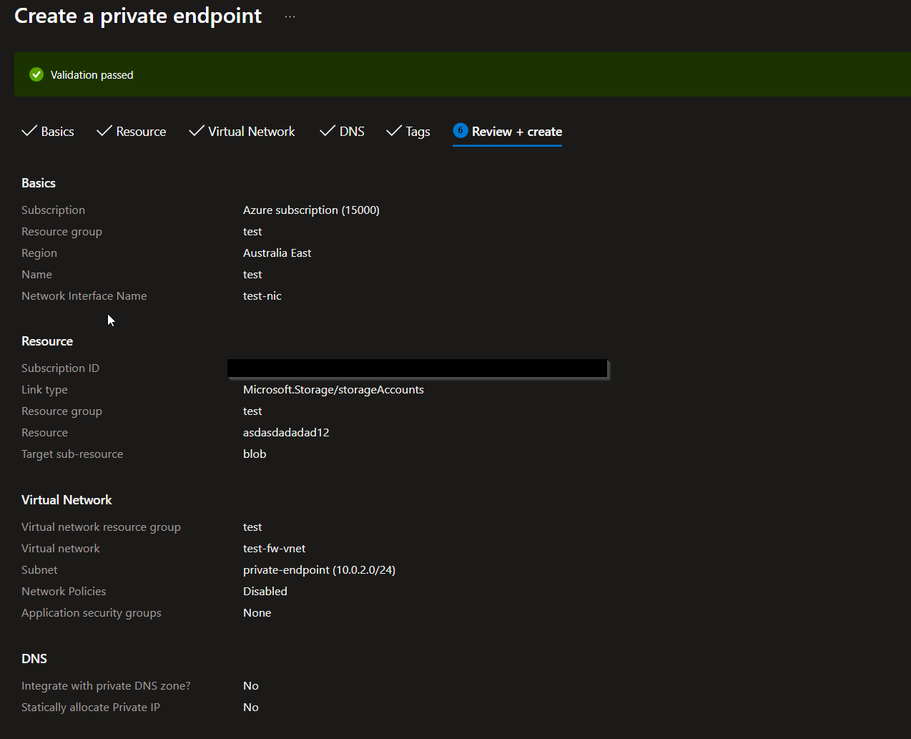Switch to the DNS tab
Screen dimensions: 911x739
click(352, 132)
